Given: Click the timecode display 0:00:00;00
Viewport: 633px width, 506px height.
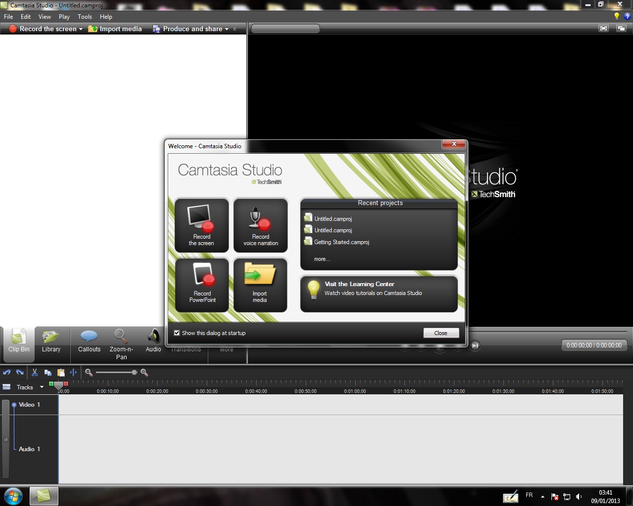Looking at the screenshot, I should point(594,345).
